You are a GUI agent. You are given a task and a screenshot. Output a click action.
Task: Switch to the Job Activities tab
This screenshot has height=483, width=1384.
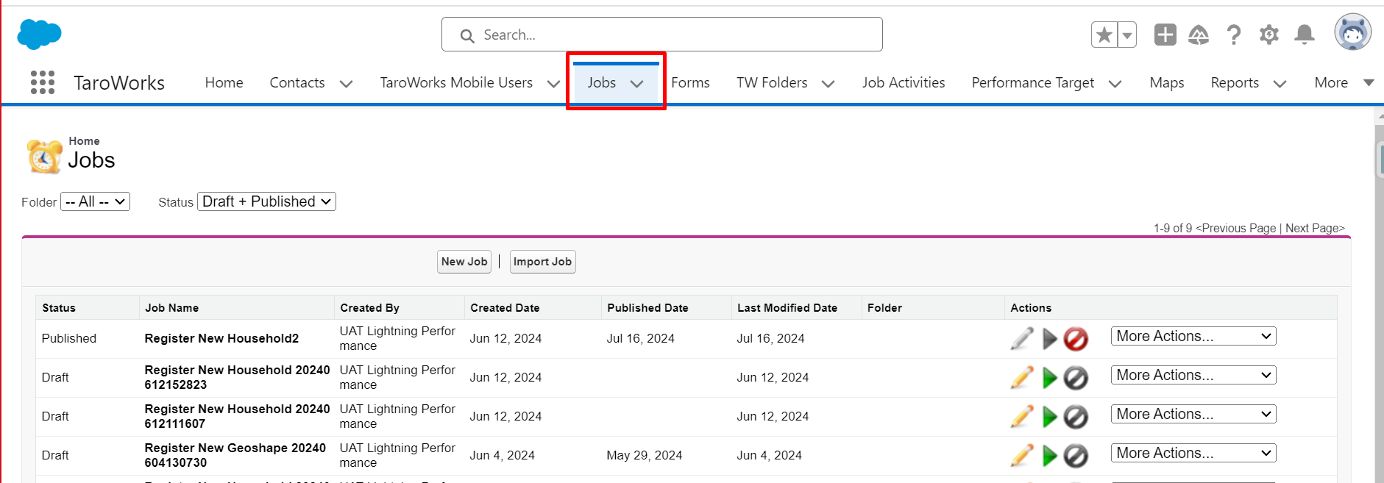(x=903, y=82)
